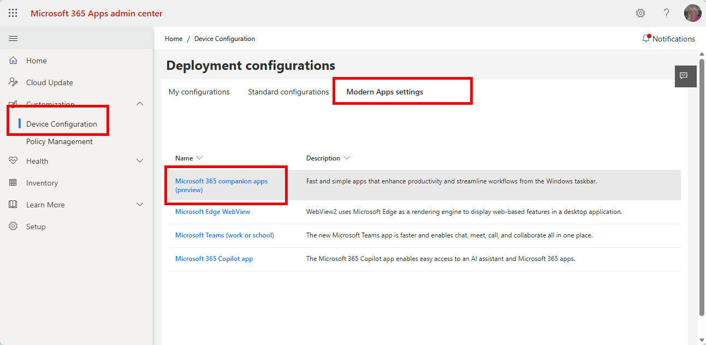The width and height of the screenshot is (706, 345).
Task: Open Inventory in the sidebar
Action: click(41, 183)
